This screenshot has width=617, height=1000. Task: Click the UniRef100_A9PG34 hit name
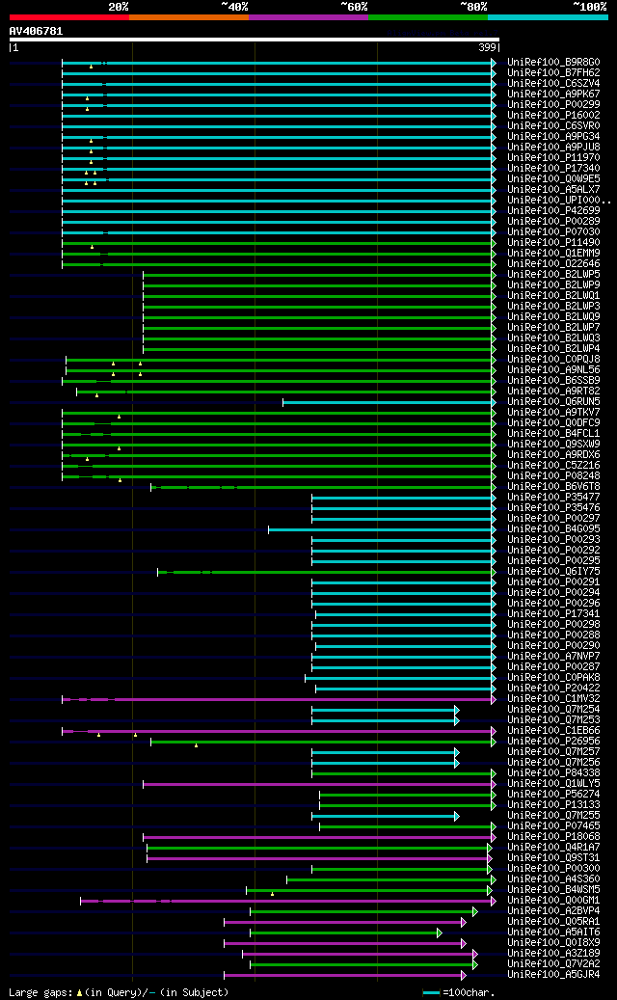click(553, 137)
